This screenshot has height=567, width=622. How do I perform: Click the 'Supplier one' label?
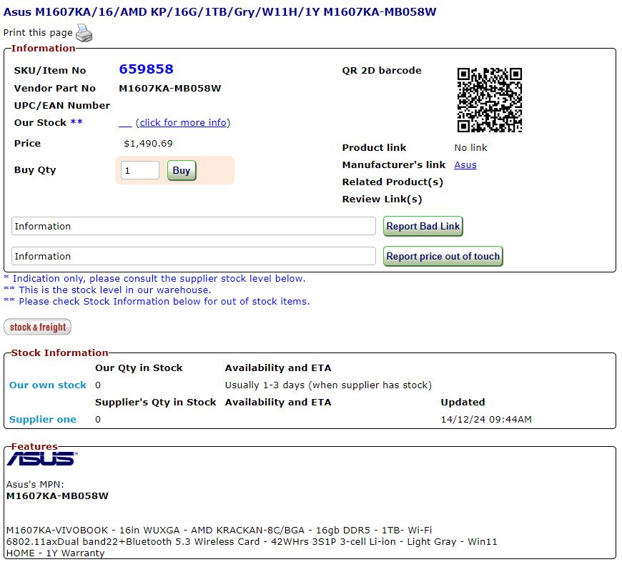(43, 420)
